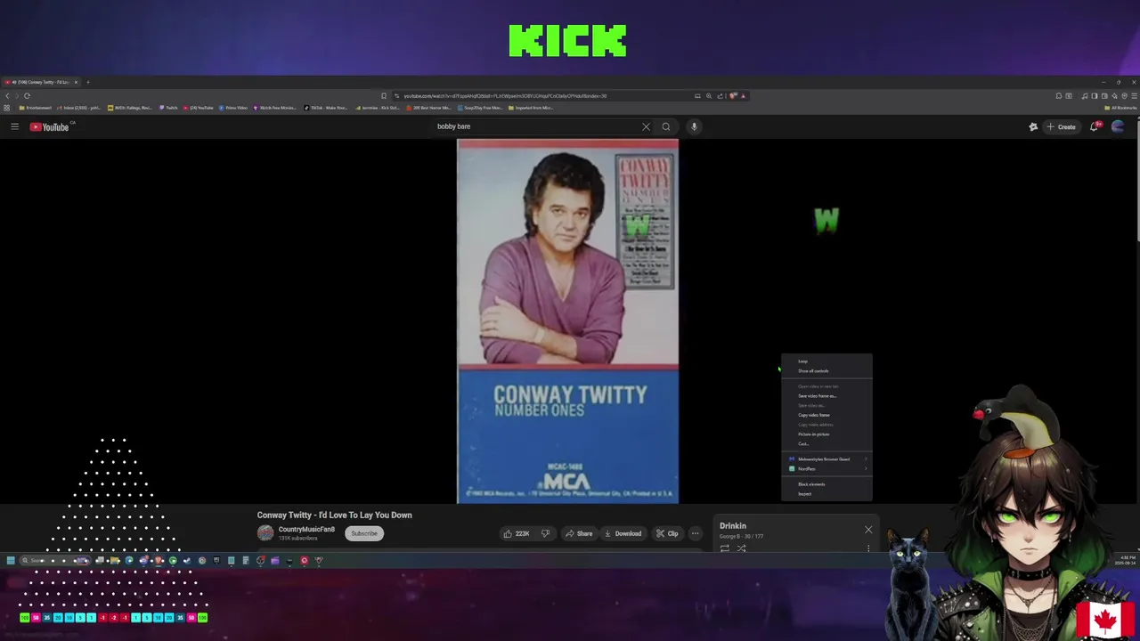Expand NordPass submenu

(x=826, y=469)
